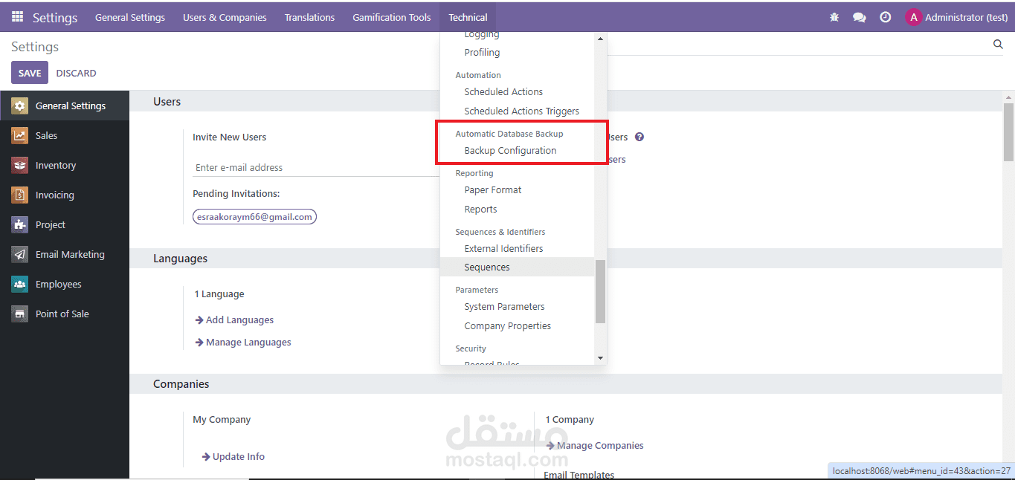Click the search magnifier icon
The height and width of the screenshot is (480, 1015).
click(x=998, y=45)
